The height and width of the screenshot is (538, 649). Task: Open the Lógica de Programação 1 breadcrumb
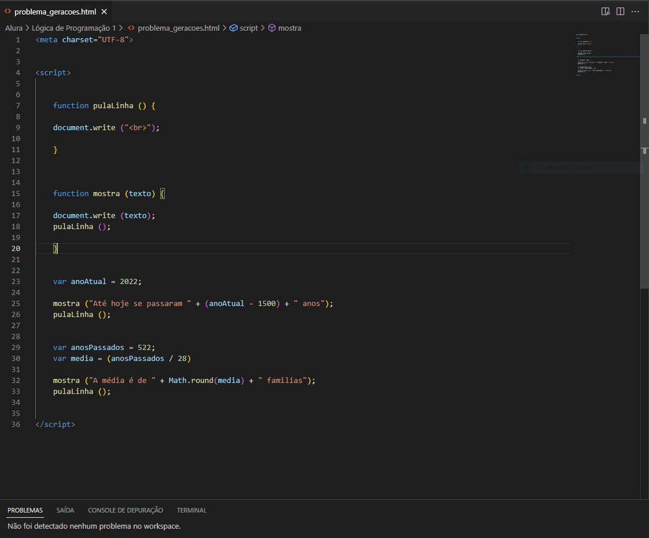(x=73, y=28)
